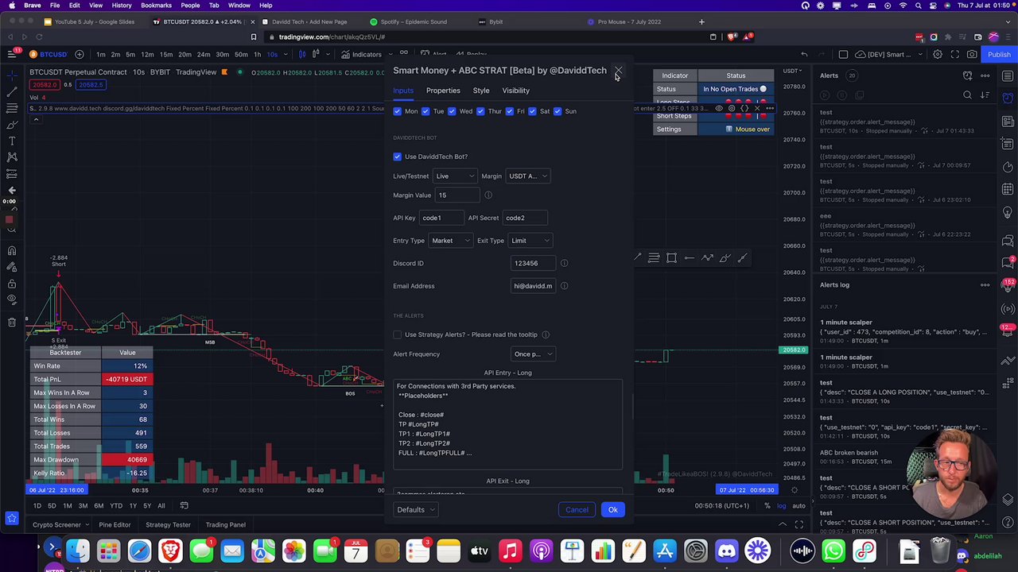
Task: Select the 5m timeframe button
Action: (x=132, y=55)
